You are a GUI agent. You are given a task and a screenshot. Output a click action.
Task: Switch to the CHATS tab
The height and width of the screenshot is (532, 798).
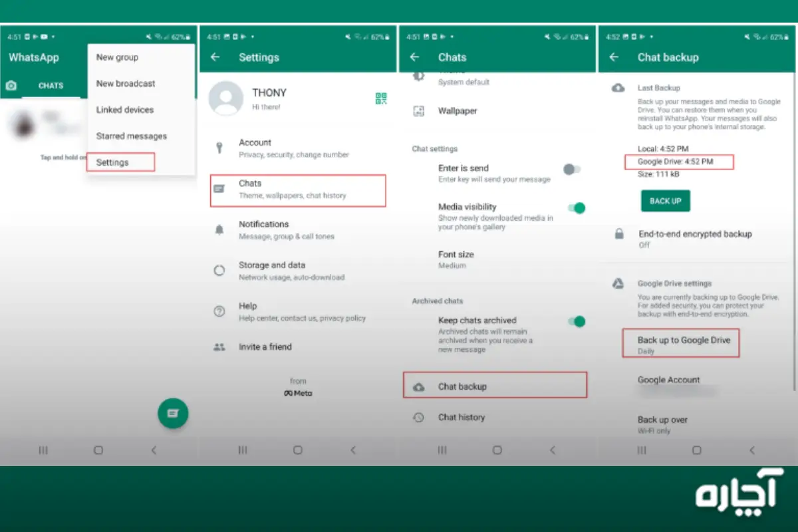coord(51,85)
